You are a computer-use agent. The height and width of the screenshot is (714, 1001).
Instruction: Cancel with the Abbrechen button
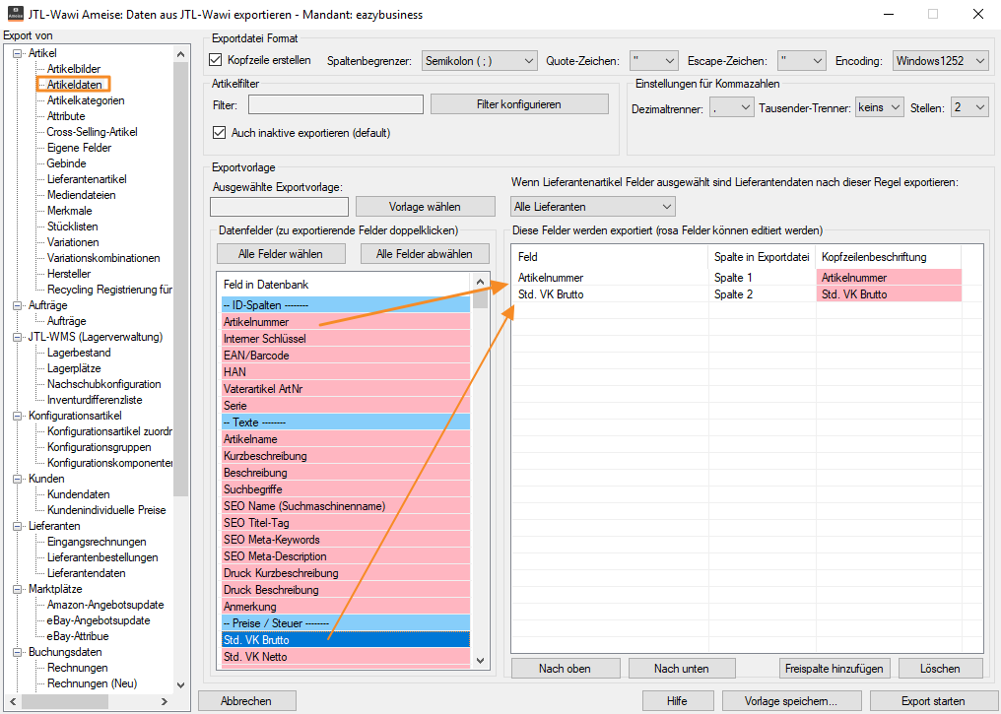point(246,701)
